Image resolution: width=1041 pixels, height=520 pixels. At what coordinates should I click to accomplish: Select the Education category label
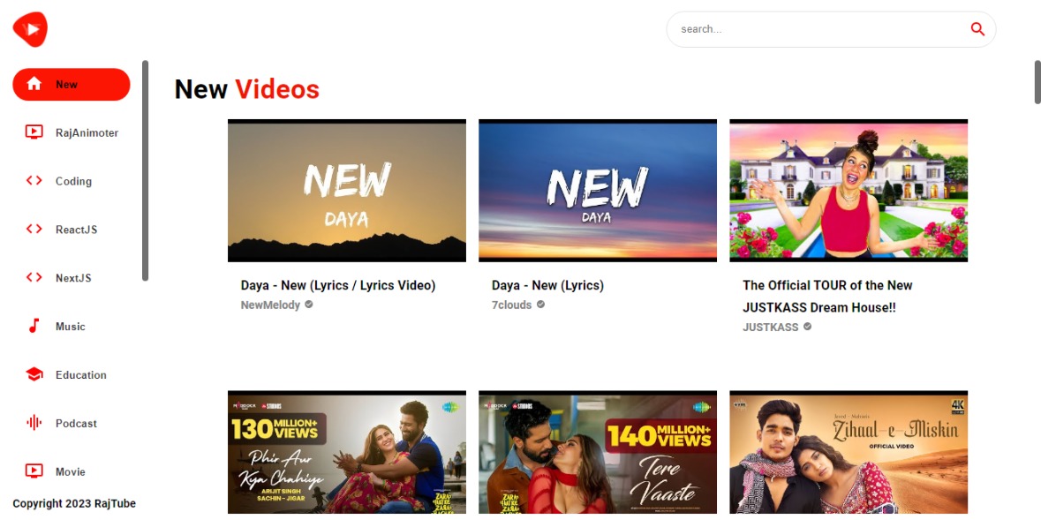click(x=81, y=375)
